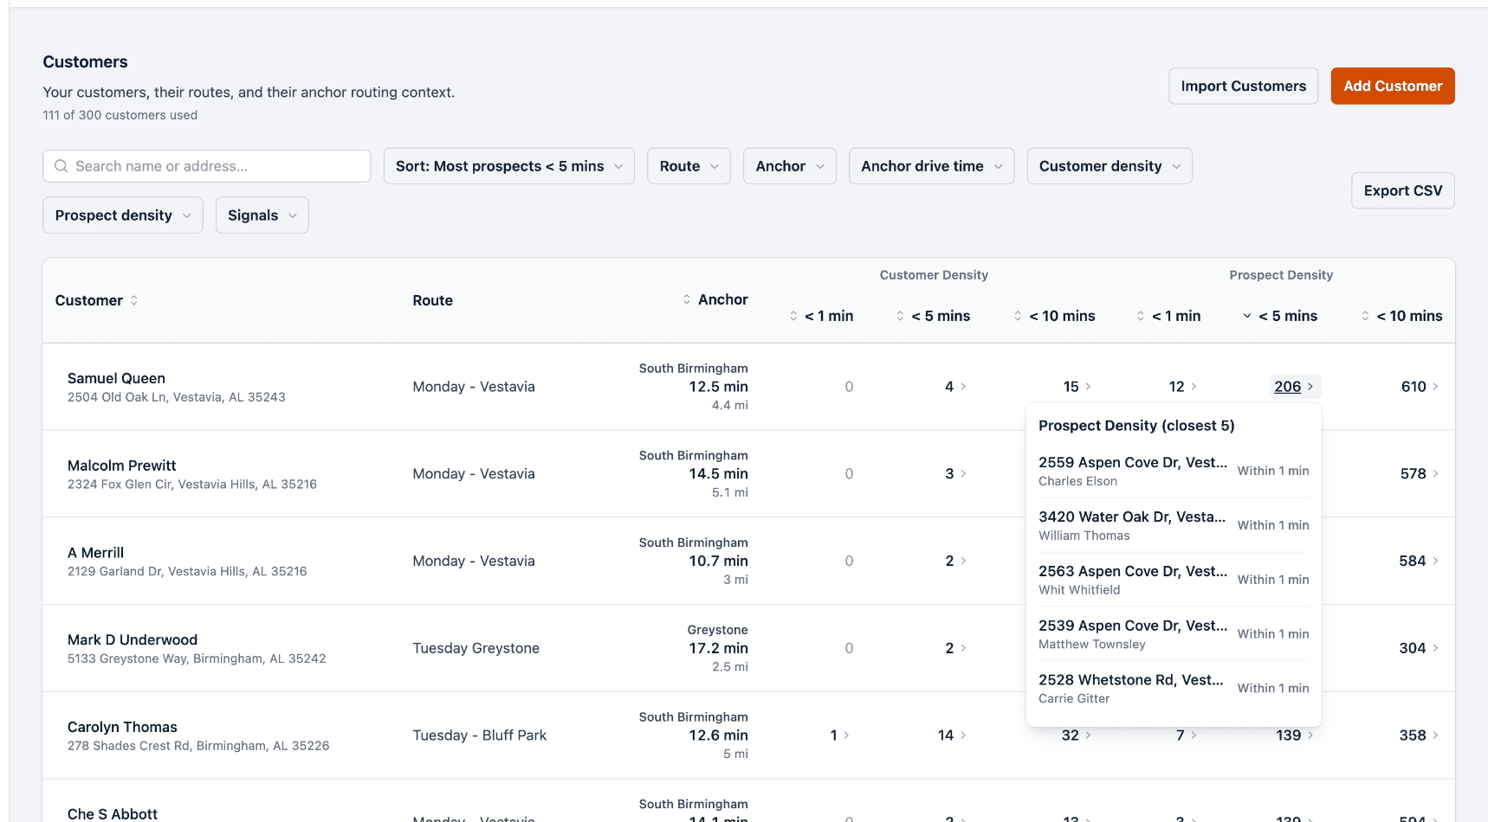The height and width of the screenshot is (822, 1488).
Task: Click sort icon beside Anchor column header
Action: tap(687, 299)
